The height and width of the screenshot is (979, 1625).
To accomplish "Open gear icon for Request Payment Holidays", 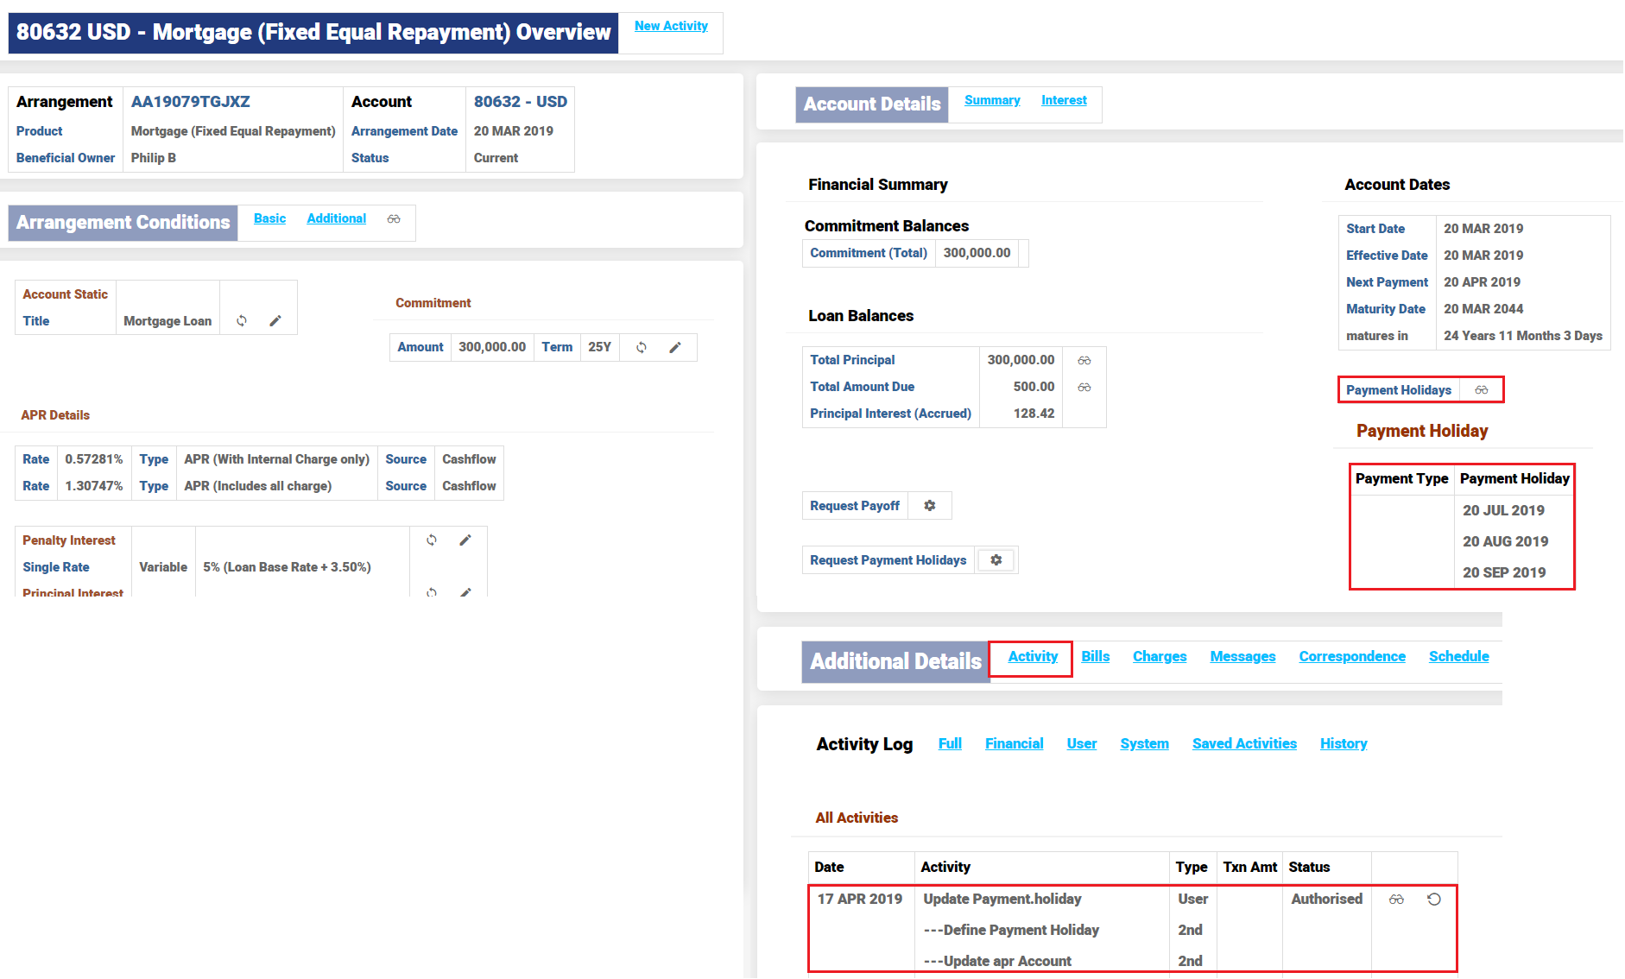I will (x=996, y=560).
